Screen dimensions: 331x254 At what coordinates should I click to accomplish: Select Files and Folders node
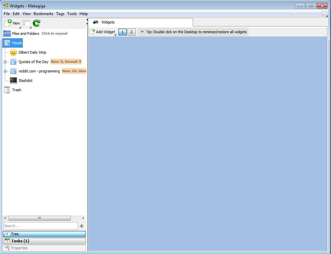click(25, 34)
